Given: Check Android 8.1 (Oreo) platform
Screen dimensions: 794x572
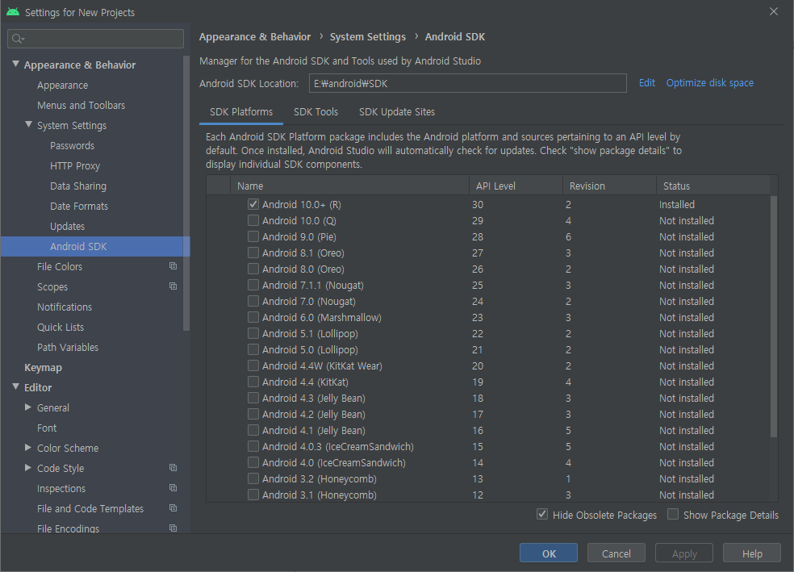Looking at the screenshot, I should coord(253,253).
